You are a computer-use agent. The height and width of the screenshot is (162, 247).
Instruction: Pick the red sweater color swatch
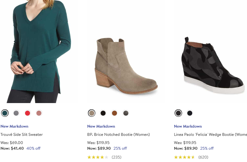click(28, 113)
